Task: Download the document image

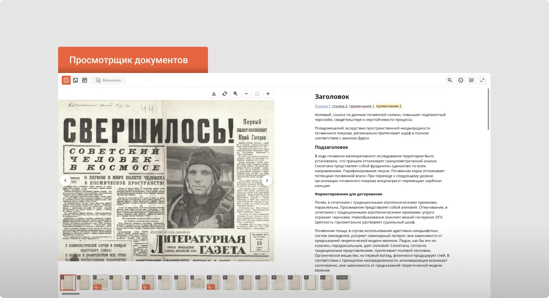Action: pos(214,94)
